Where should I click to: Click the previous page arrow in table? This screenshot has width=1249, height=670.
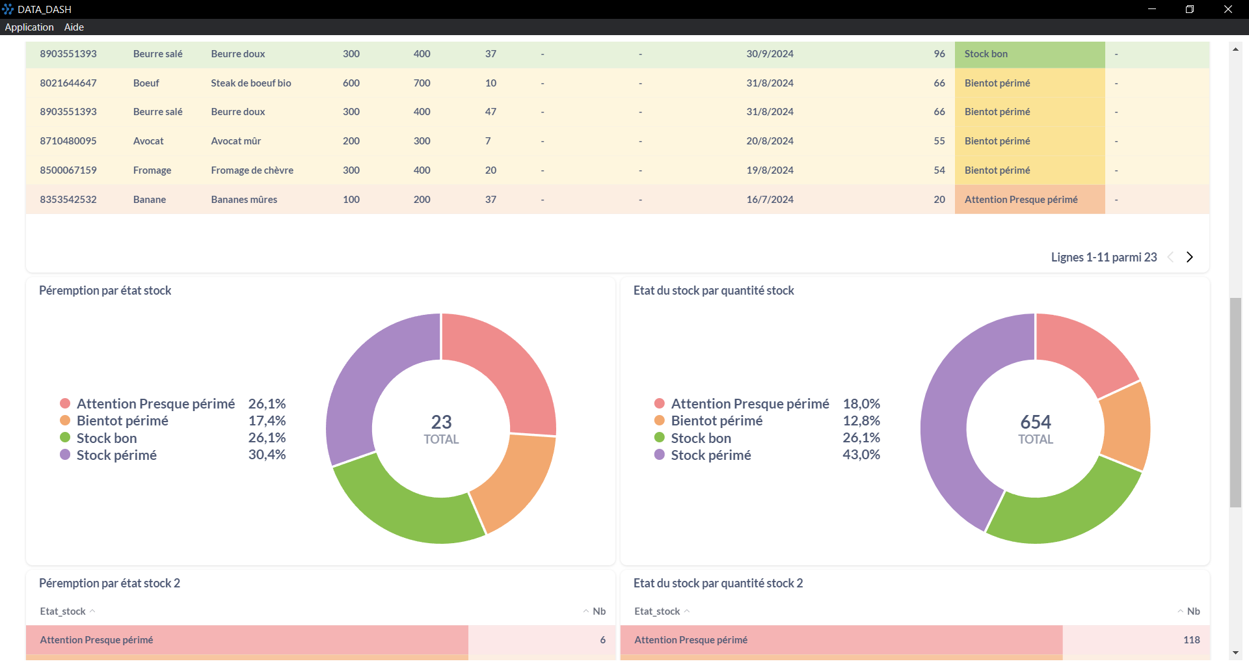(x=1170, y=257)
